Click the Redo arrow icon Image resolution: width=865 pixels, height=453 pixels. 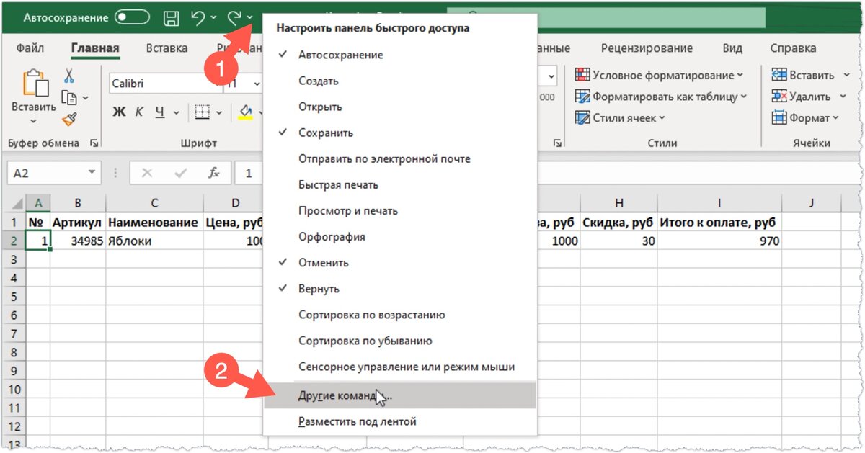point(234,17)
